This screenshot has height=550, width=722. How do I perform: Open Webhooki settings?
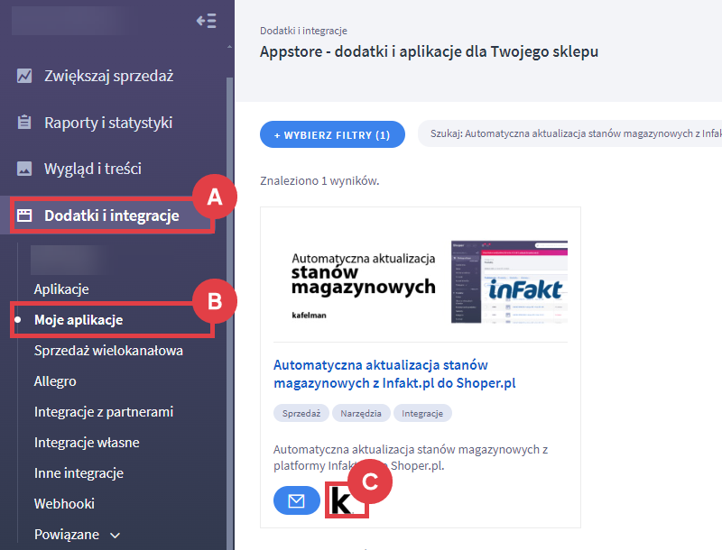coord(64,504)
